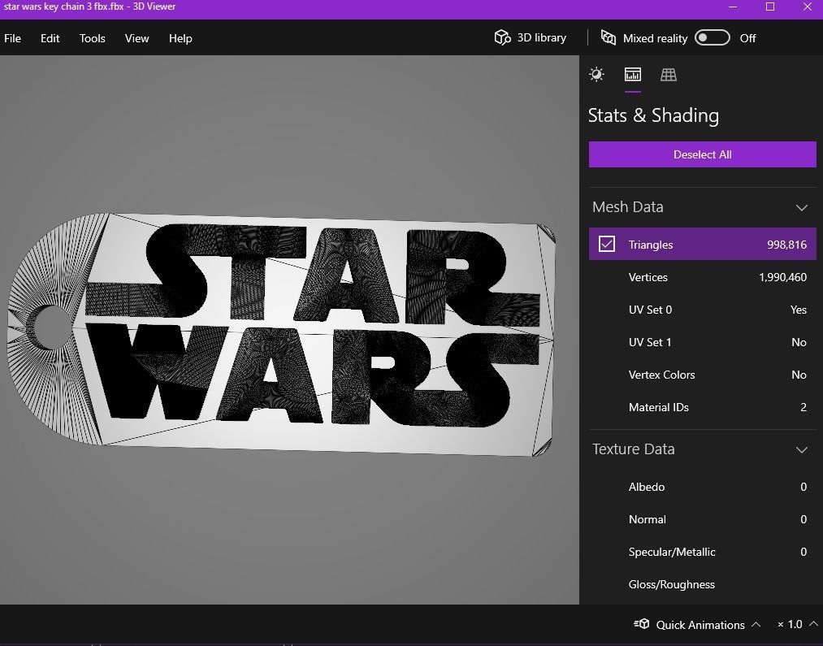
Task: Select the Gloss/Roughness texture row
Action: pos(702,584)
